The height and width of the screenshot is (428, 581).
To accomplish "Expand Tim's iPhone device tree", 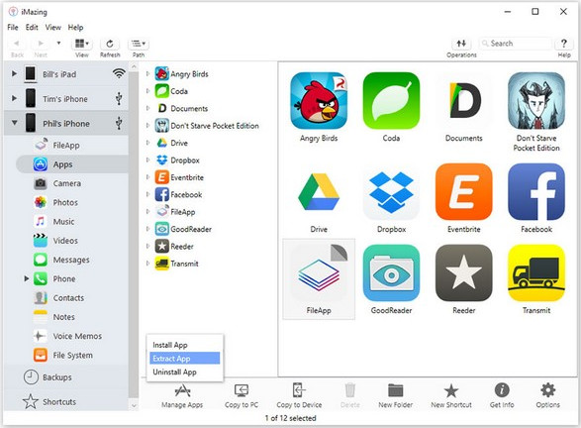I will coord(14,98).
